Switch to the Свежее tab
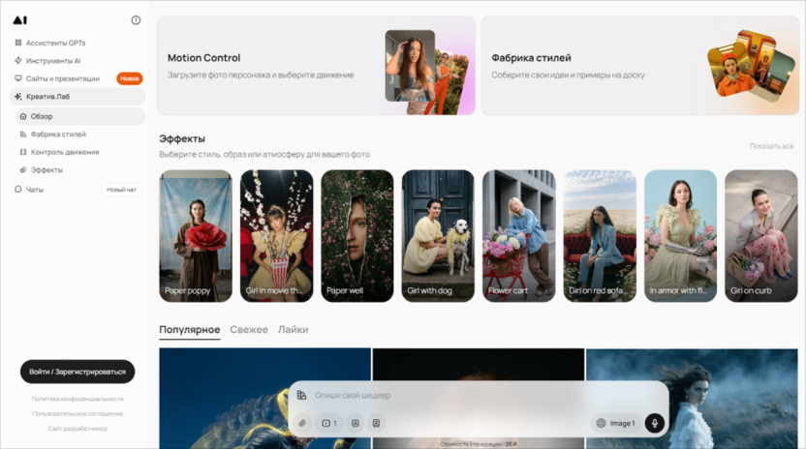 point(249,330)
